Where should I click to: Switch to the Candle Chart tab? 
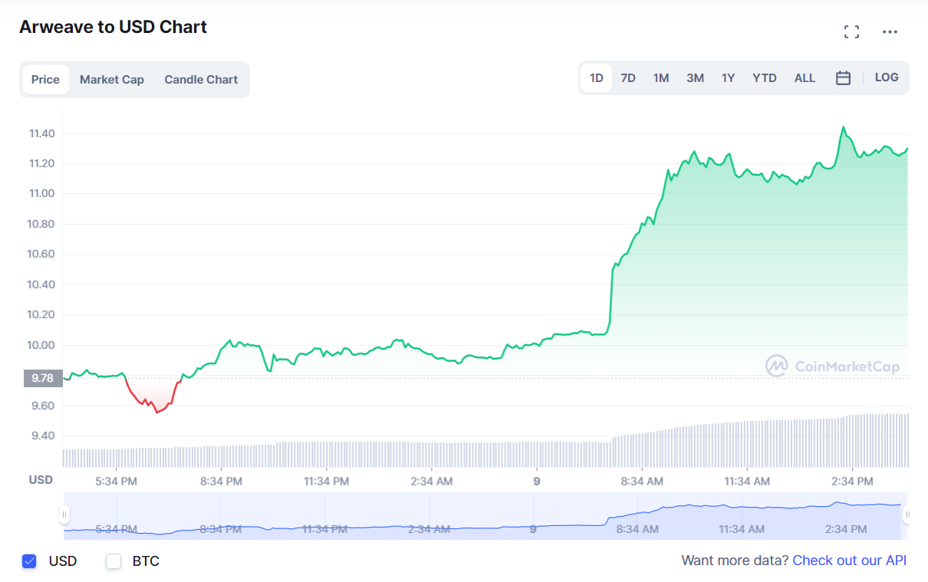(201, 80)
